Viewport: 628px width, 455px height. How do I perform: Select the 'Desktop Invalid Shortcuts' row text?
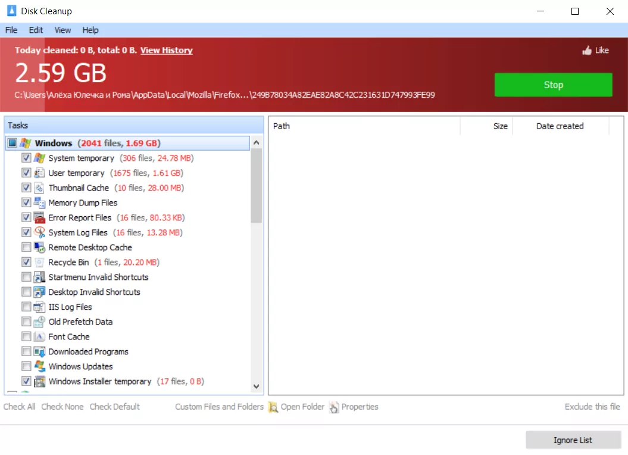(94, 292)
